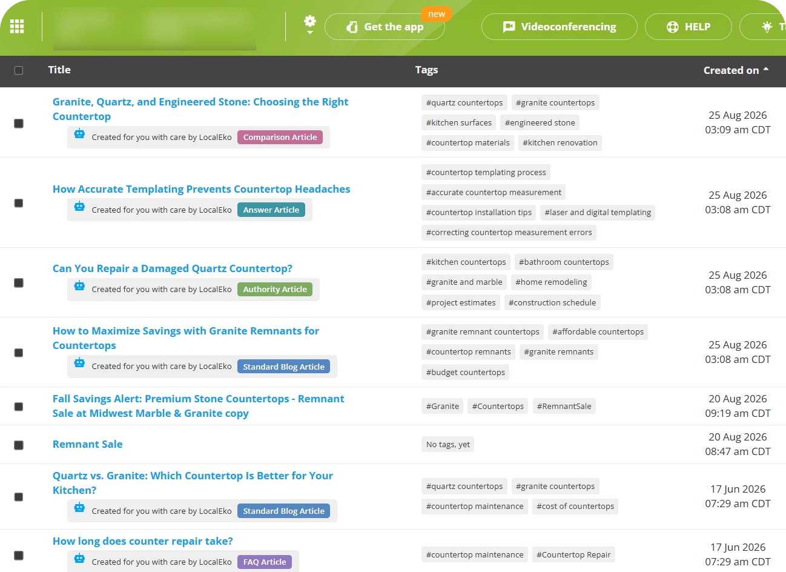Open Videoconferencing
Viewport: 786px width, 572px height.
pos(559,27)
